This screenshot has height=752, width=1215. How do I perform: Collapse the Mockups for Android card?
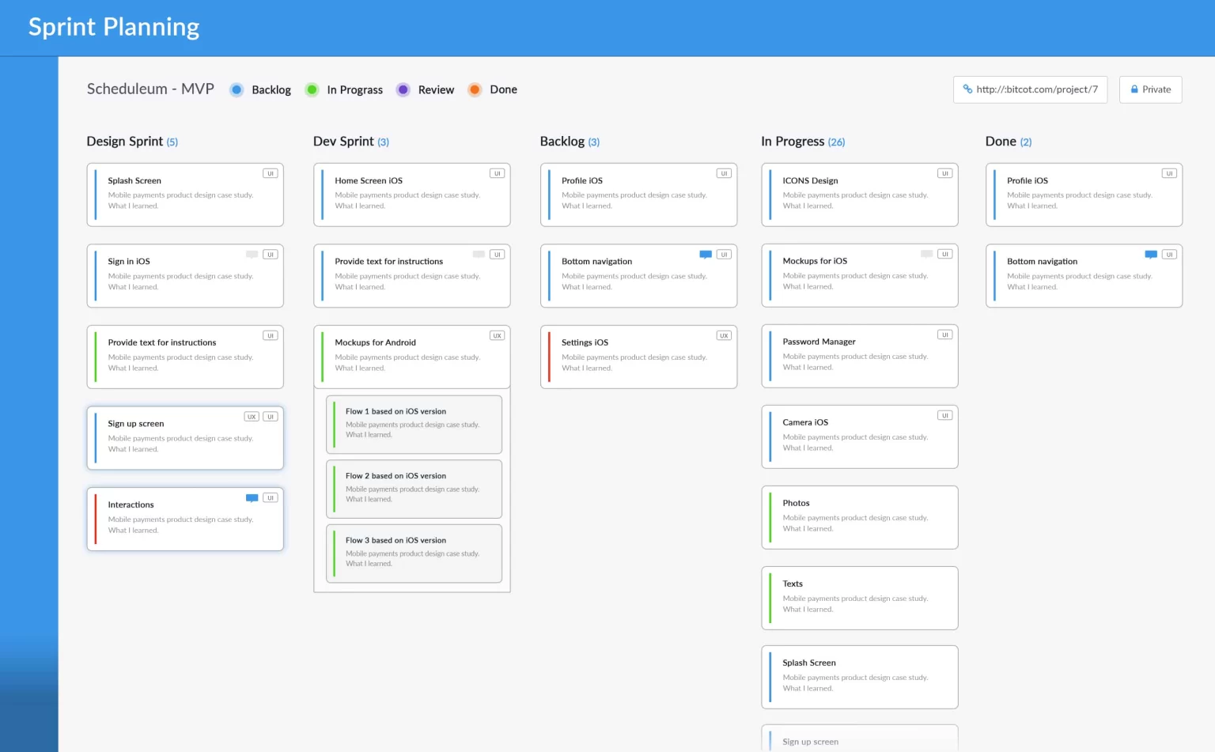pyautogui.click(x=411, y=356)
